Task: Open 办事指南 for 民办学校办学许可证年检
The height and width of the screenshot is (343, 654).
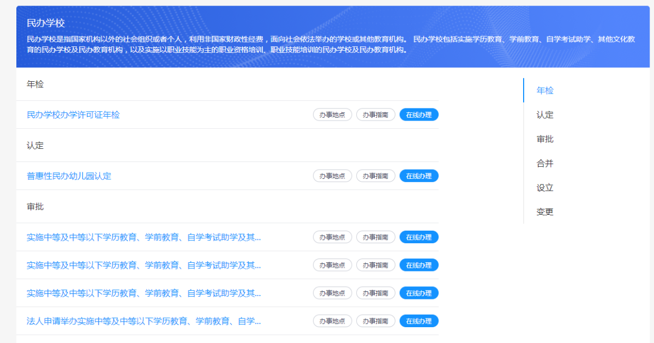Action: pos(375,115)
